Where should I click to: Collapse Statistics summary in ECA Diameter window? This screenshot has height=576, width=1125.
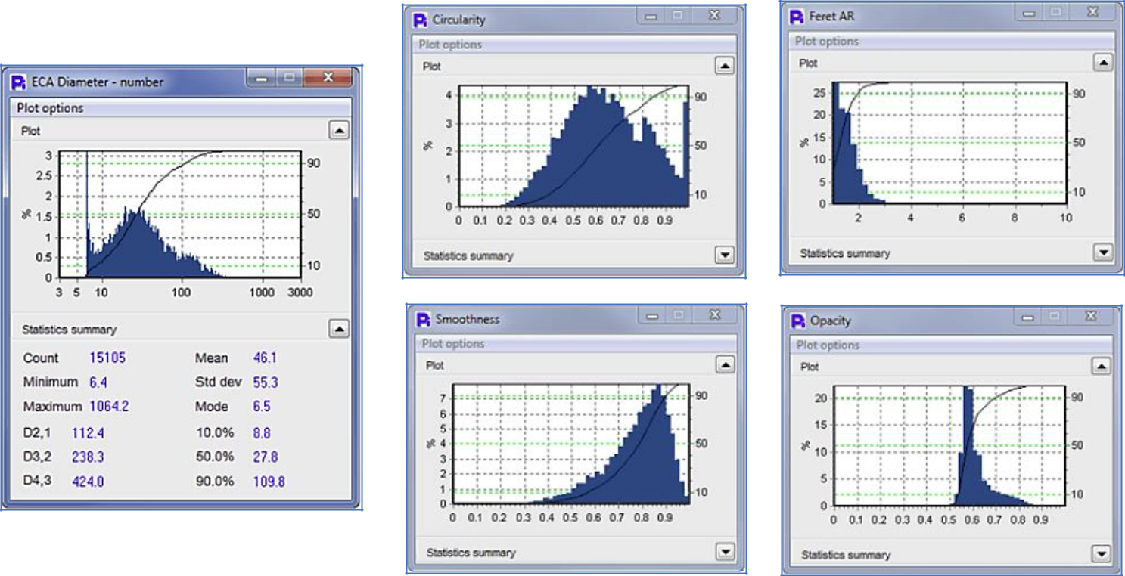pos(340,329)
